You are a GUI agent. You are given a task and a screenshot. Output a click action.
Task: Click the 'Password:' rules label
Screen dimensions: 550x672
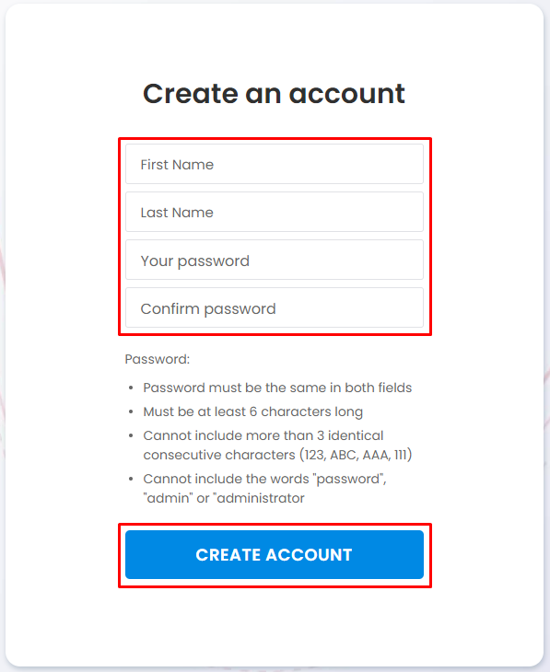157,359
